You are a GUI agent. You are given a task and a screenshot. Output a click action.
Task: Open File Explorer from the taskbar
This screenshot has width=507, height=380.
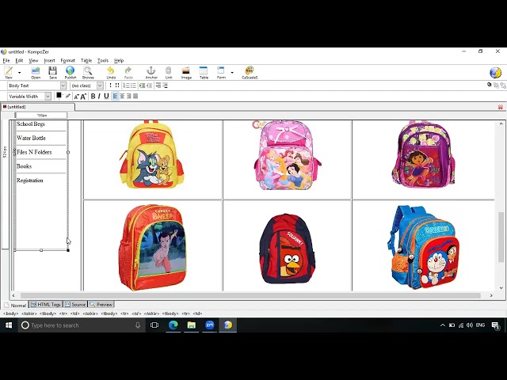pyautogui.click(x=192, y=325)
